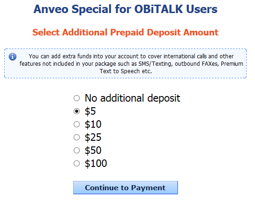The image size is (255, 207).
Task: Click the 'No additional deposit' label text
Action: 132,98
